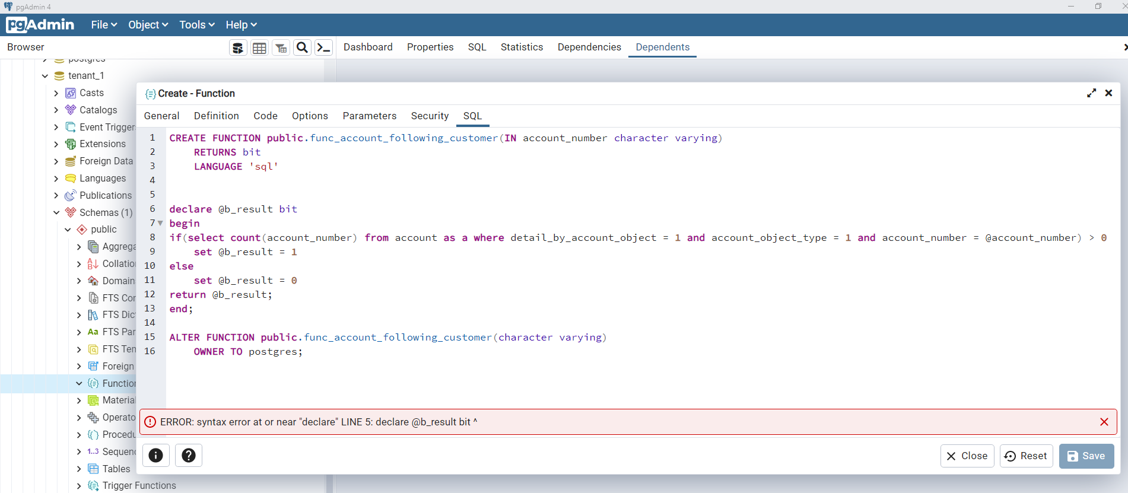Open the File menu
Image resolution: width=1128 pixels, height=493 pixels.
(x=104, y=25)
